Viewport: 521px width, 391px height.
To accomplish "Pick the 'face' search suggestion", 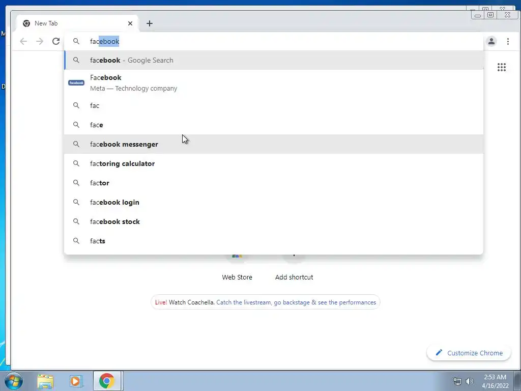I will (273, 125).
